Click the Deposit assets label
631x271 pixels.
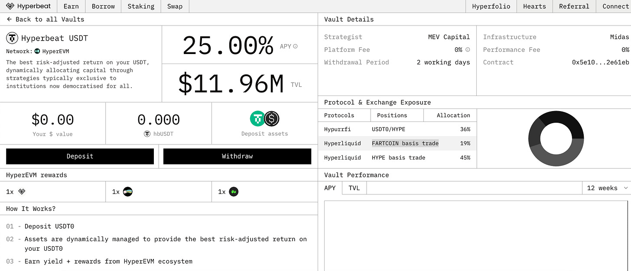(x=265, y=134)
